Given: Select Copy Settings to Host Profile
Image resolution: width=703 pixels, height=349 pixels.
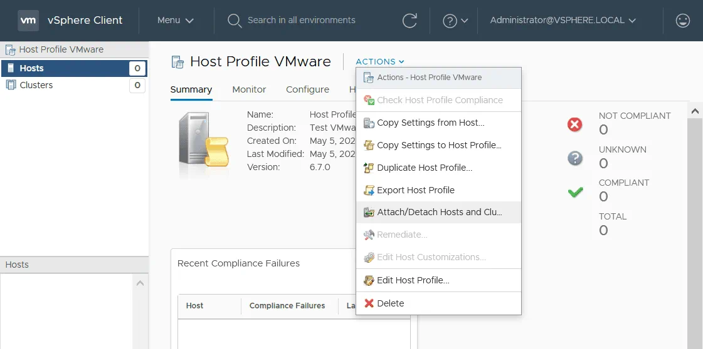Looking at the screenshot, I should point(439,145).
